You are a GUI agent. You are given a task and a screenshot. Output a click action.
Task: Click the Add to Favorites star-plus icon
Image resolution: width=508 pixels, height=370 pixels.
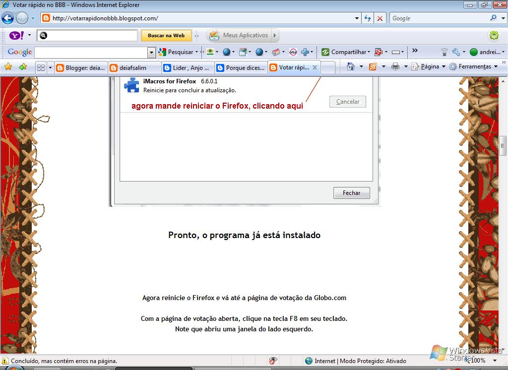pyautogui.click(x=23, y=67)
